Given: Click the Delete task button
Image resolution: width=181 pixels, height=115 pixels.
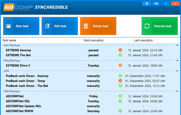Looking at the screenshot, I should 98,26.
